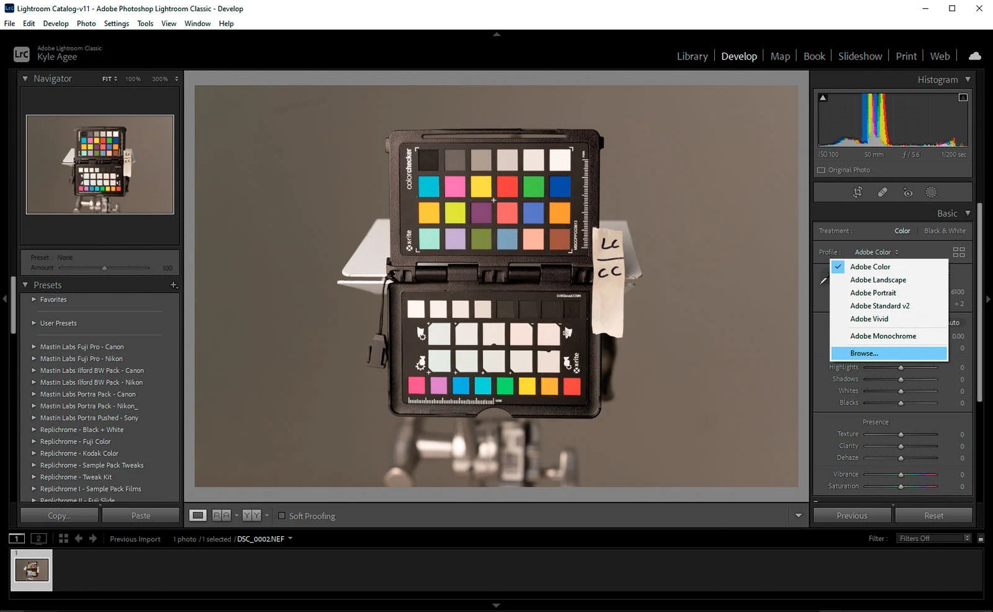Switch Treatment to Black & White
Image resolution: width=993 pixels, height=612 pixels.
click(945, 230)
